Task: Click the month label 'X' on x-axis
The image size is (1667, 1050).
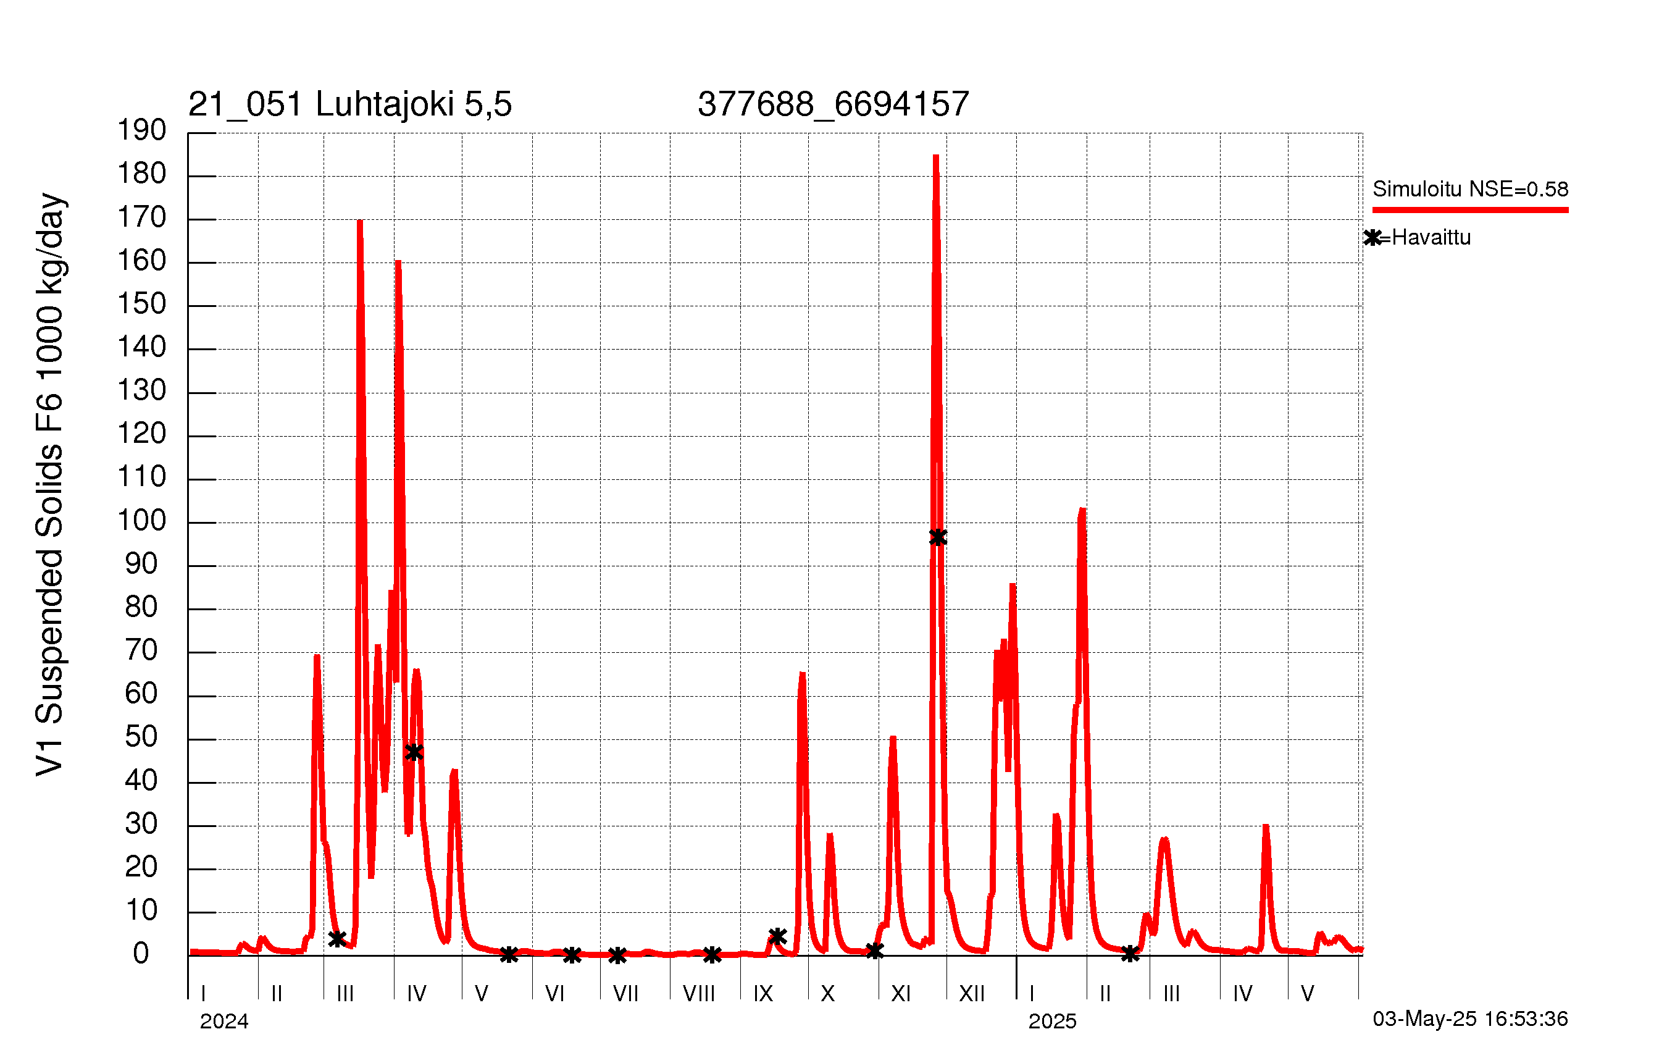Action: [827, 994]
